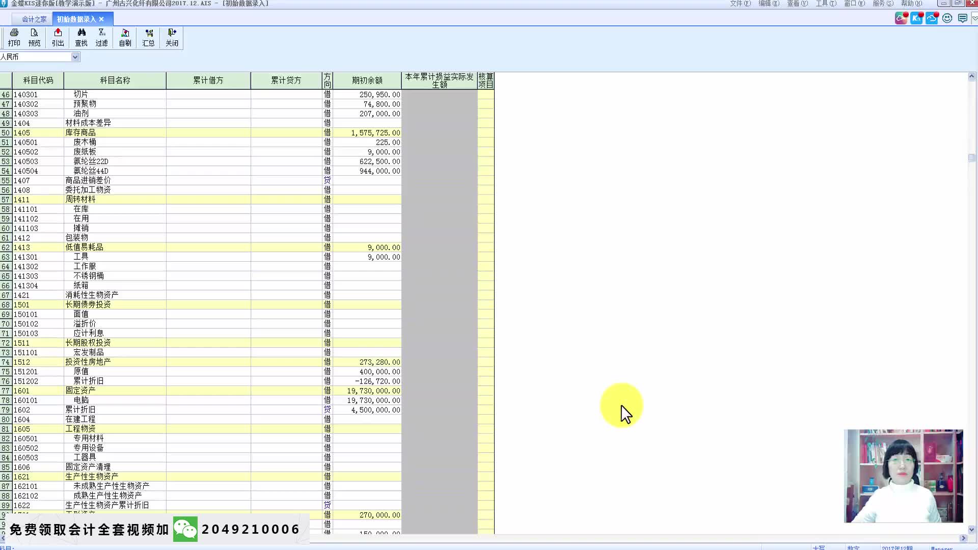The image size is (978, 550).
Task: Click the 引出 export icon
Action: (58, 38)
